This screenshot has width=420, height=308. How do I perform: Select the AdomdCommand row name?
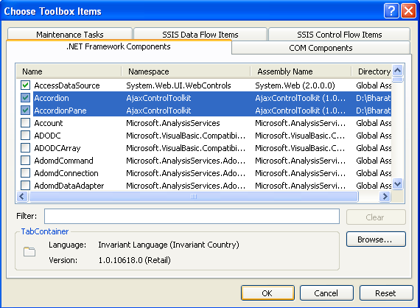click(x=64, y=161)
